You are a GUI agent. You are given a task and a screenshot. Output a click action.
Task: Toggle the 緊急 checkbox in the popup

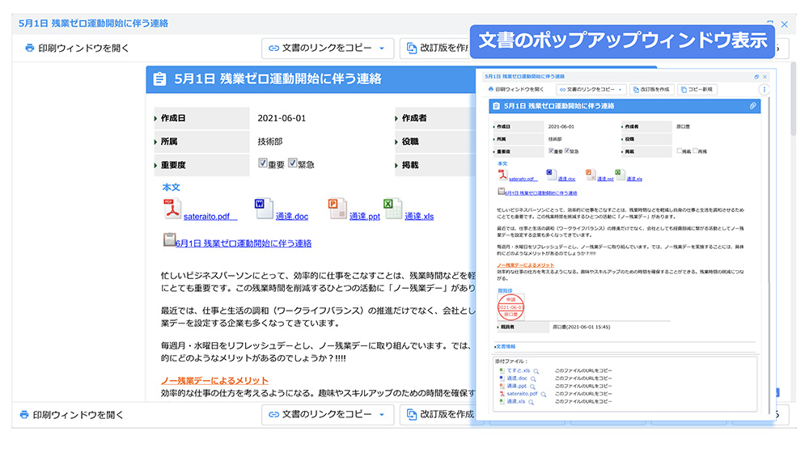coord(568,151)
